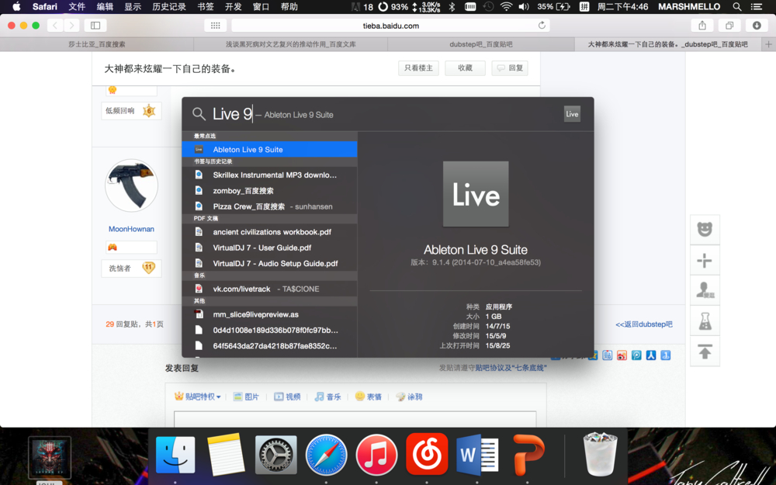Screen dimensions: 776x485
Task: Click 回复 button at thread top
Action: coord(510,68)
